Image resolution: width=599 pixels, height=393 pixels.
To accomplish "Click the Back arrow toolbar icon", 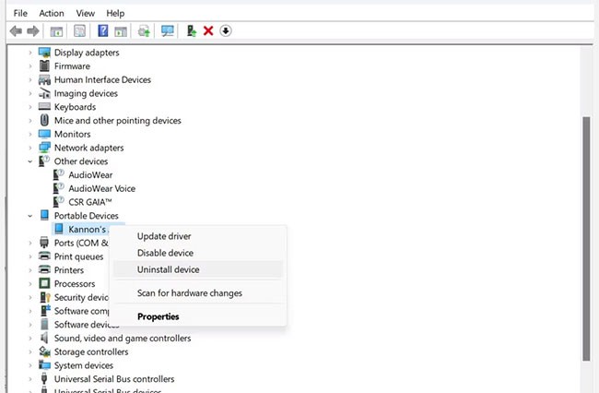I will pos(16,31).
